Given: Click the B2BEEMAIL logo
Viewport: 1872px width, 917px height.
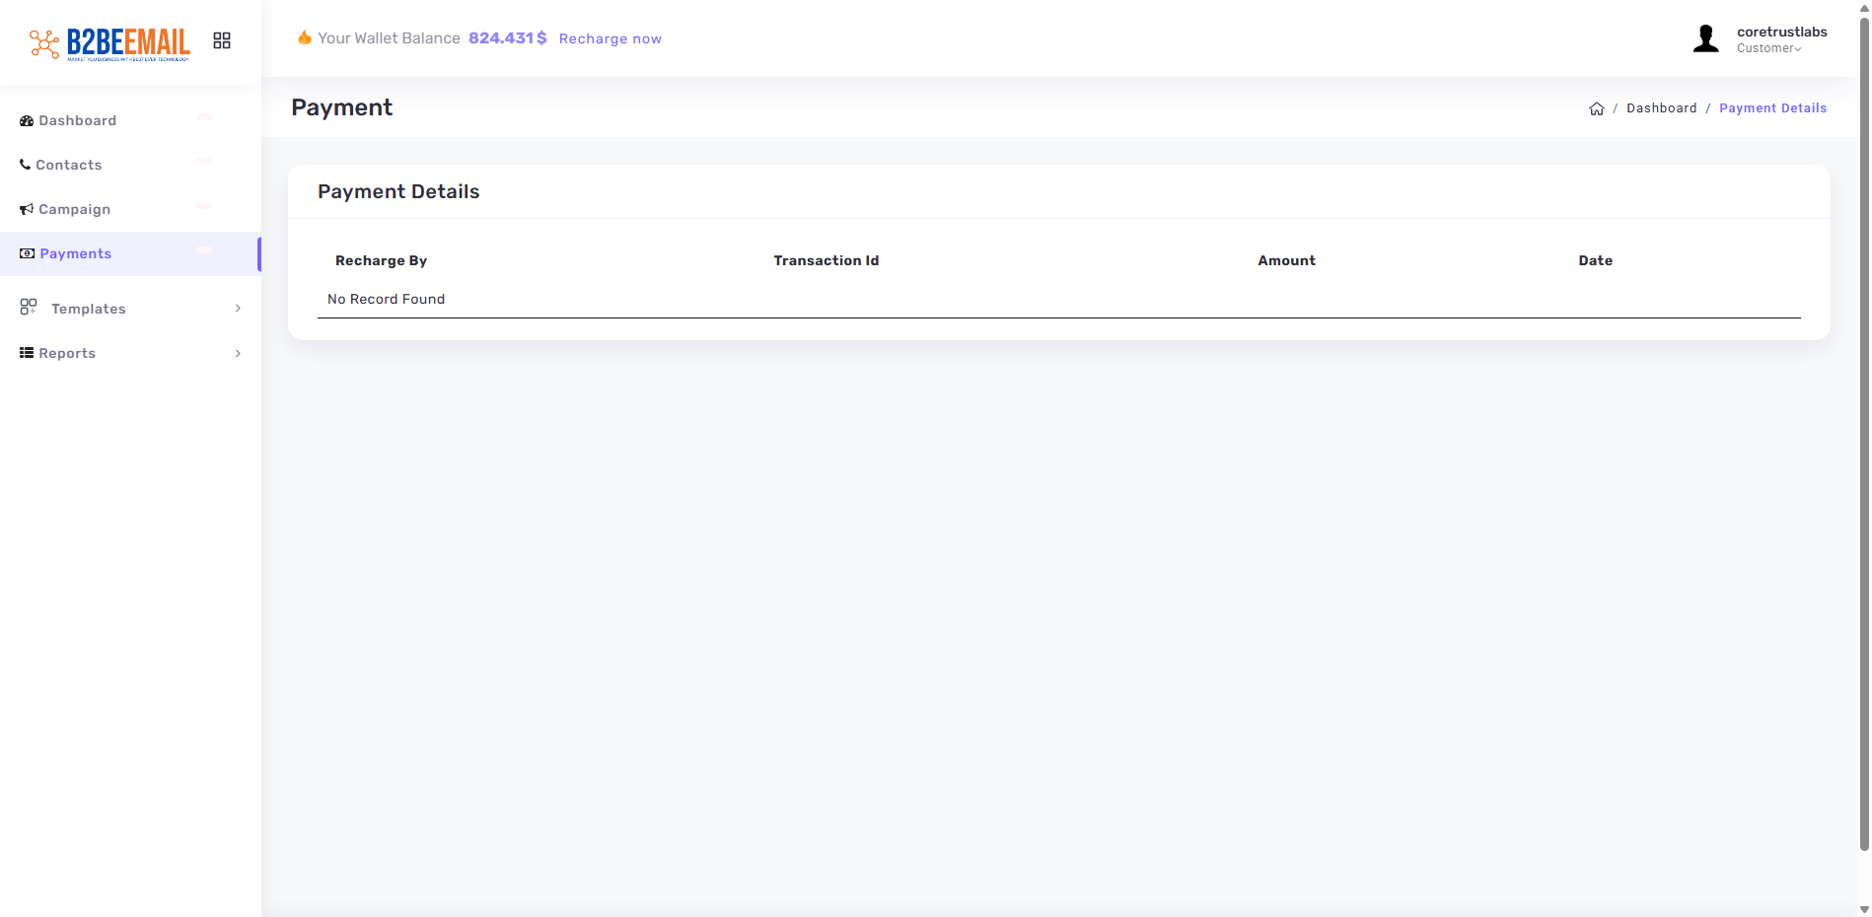Looking at the screenshot, I should pyautogui.click(x=109, y=42).
